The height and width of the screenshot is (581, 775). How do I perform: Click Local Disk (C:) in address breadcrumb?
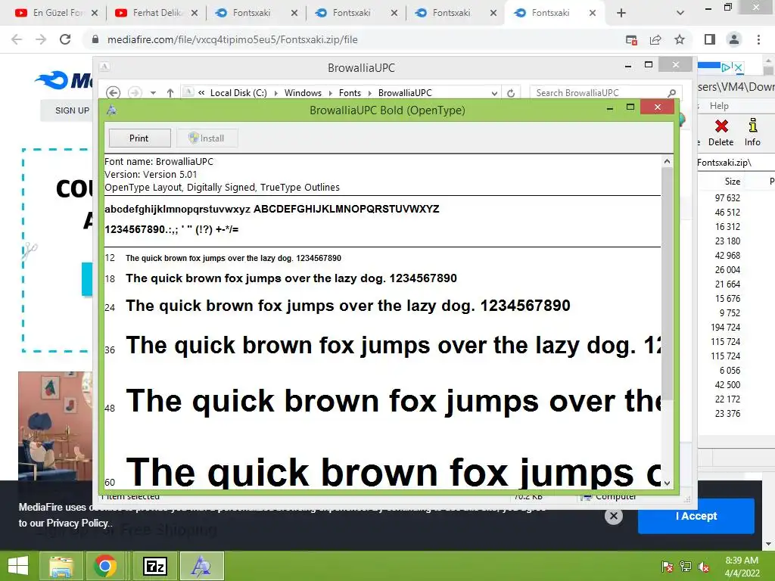238,93
